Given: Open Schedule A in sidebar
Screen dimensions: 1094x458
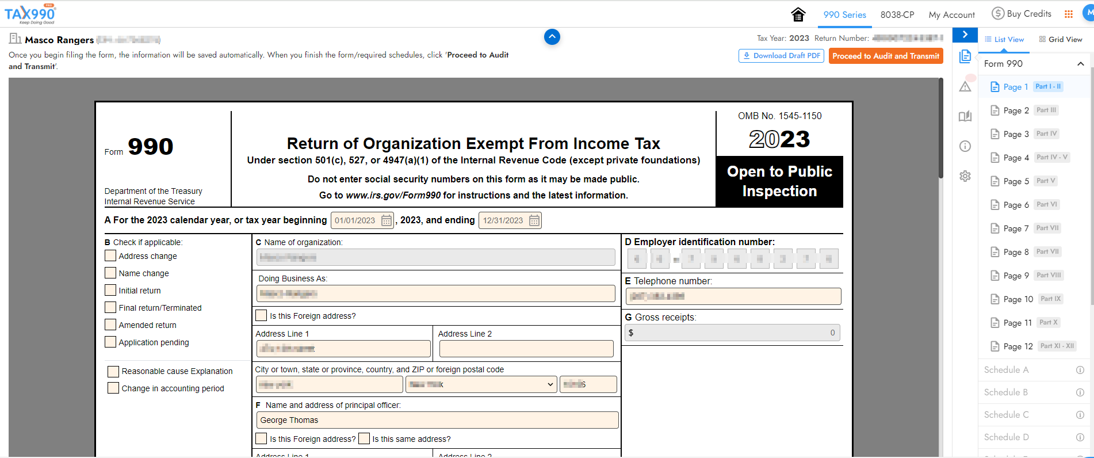Looking at the screenshot, I should pos(1007,370).
